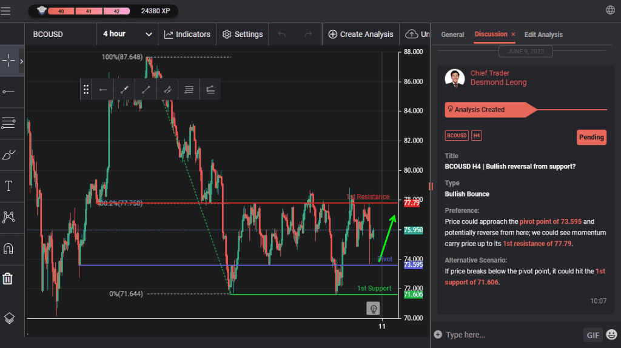Viewport: 621px width, 348px height.
Task: Select the Text annotation tool
Action: [x=8, y=186]
